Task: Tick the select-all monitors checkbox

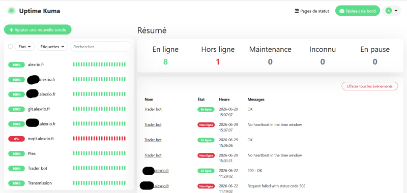Action: point(10,47)
